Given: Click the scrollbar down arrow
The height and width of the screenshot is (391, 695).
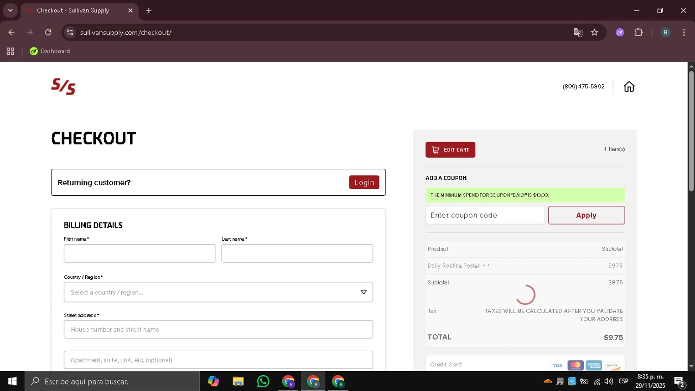Looking at the screenshot, I should (691, 366).
